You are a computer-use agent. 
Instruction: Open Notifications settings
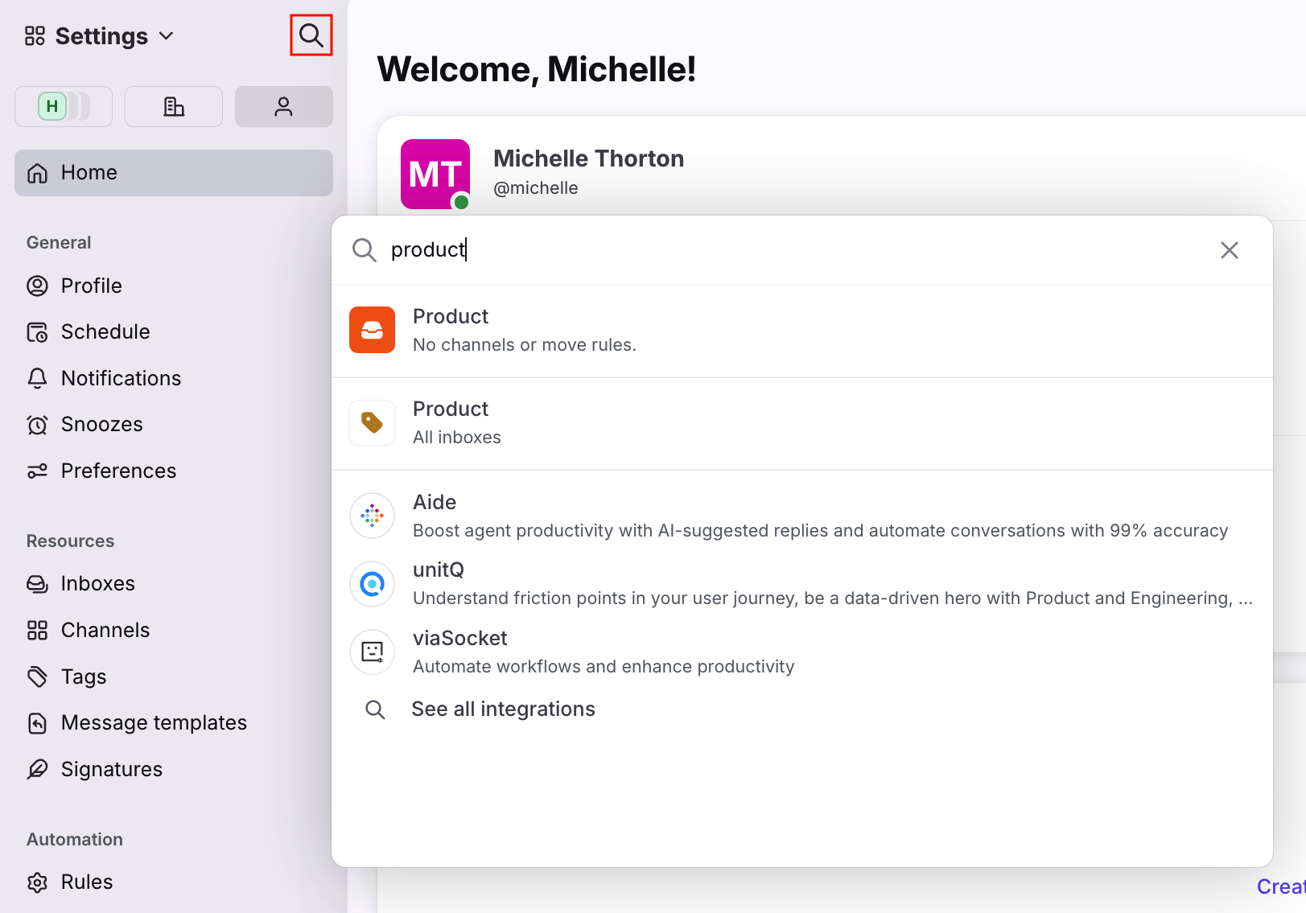(x=121, y=378)
